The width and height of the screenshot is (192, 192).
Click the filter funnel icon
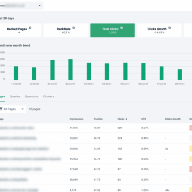tap(1, 109)
